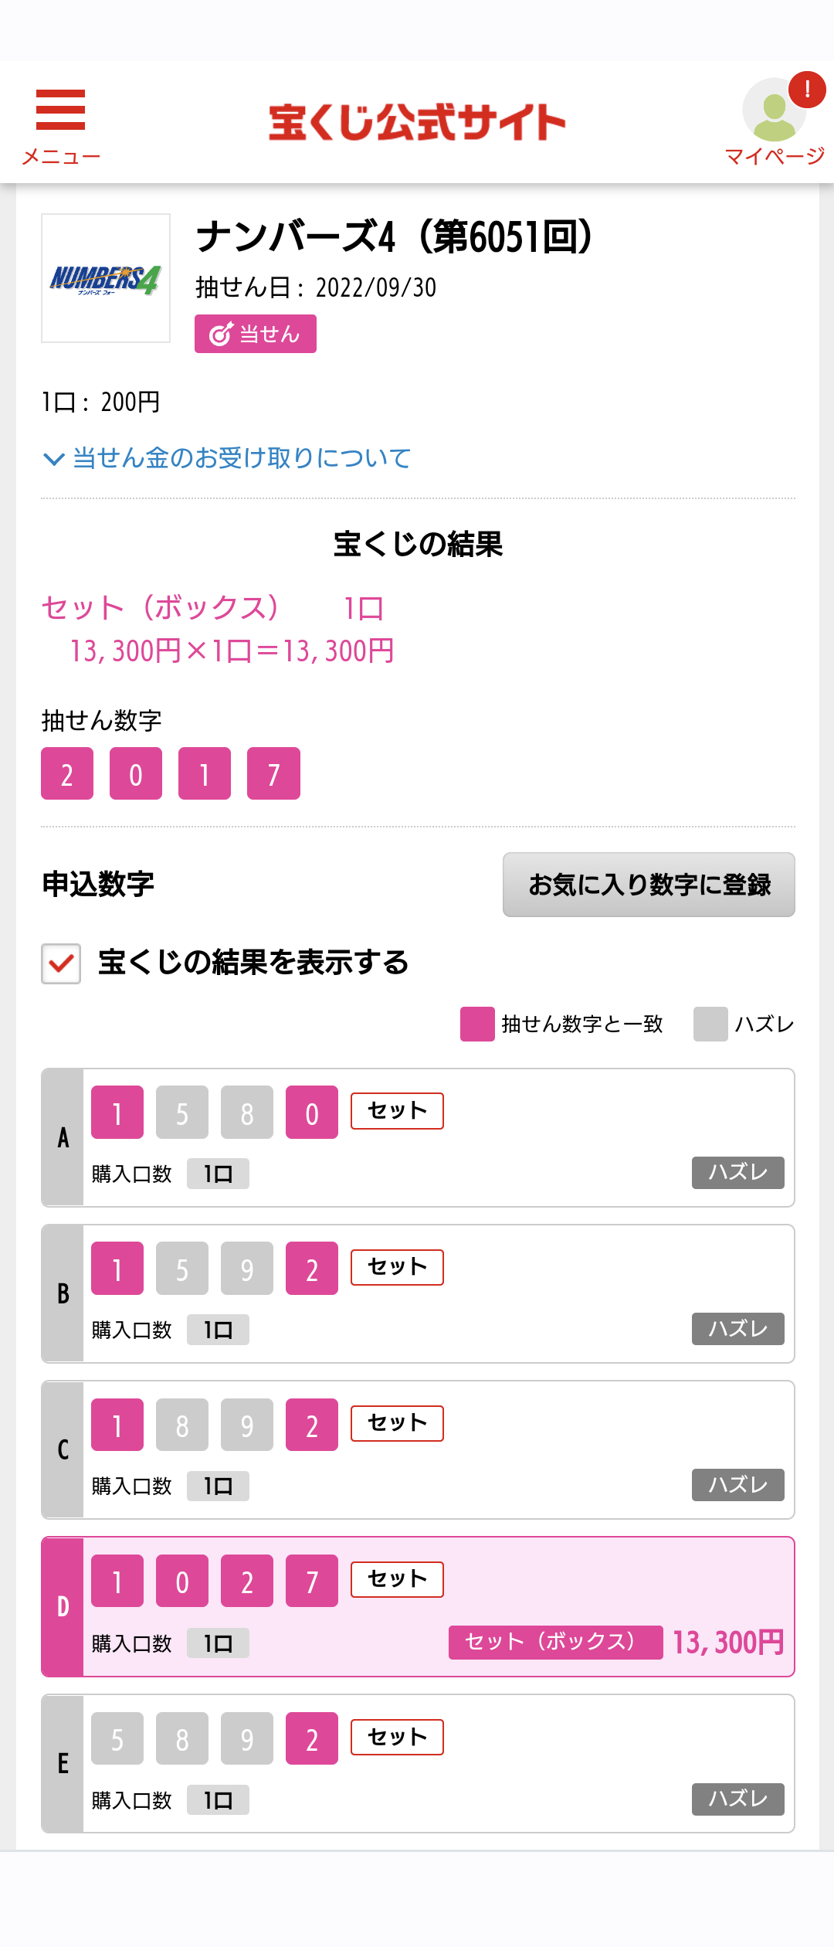Tap the 当せん target icon badge
The image size is (834, 1947).
pos(256,334)
